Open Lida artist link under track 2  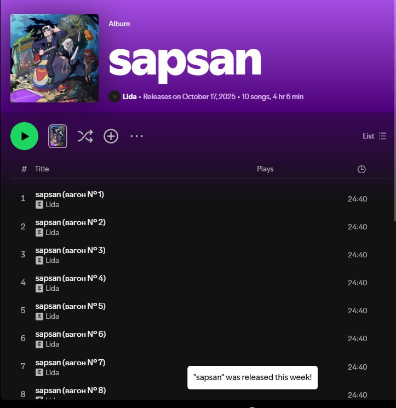(x=52, y=232)
